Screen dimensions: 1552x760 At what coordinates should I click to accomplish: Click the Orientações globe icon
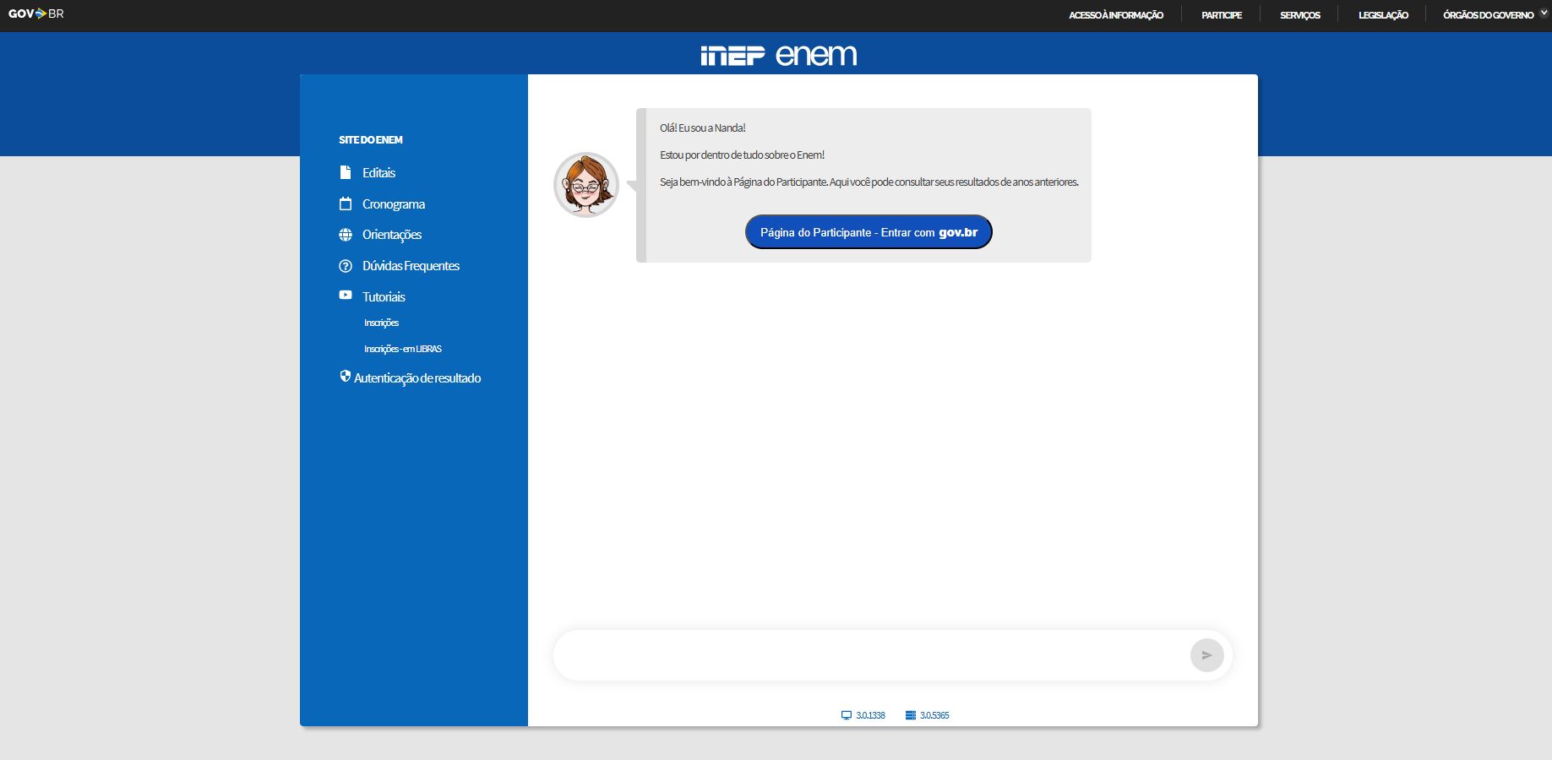[346, 235]
